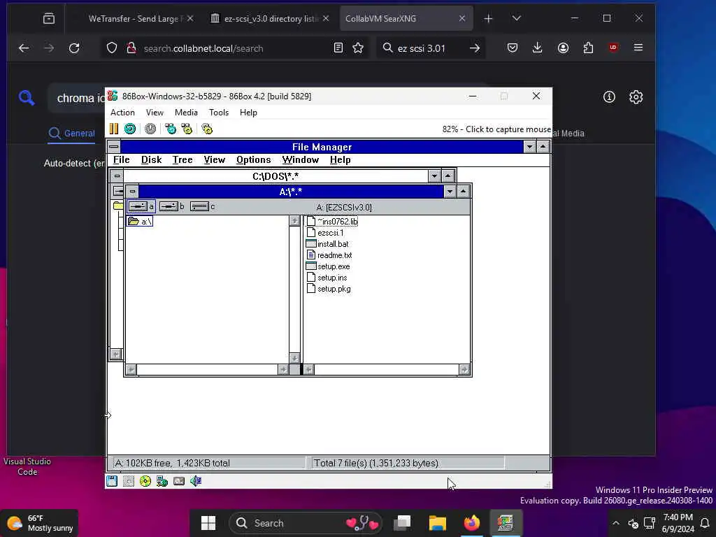The height and width of the screenshot is (537, 716).
Task: Open 86Box Help menu
Action: coord(248,113)
